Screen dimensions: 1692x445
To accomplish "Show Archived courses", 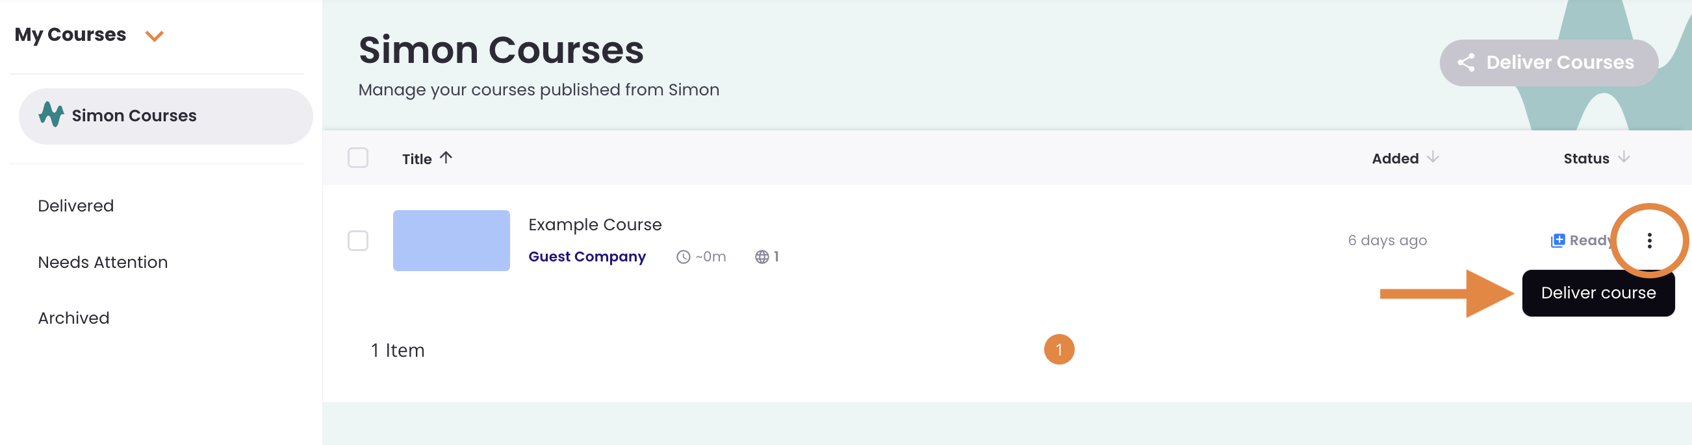I will (73, 318).
